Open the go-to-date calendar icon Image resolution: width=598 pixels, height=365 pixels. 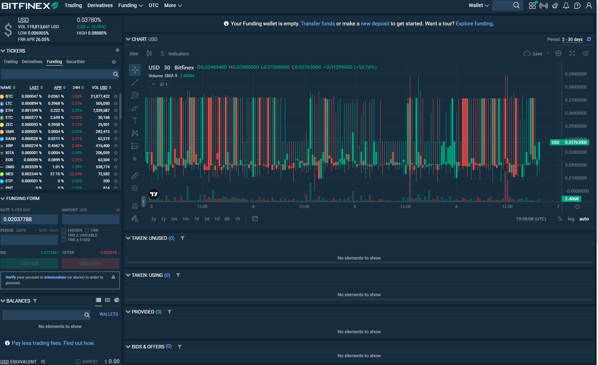tap(255, 219)
